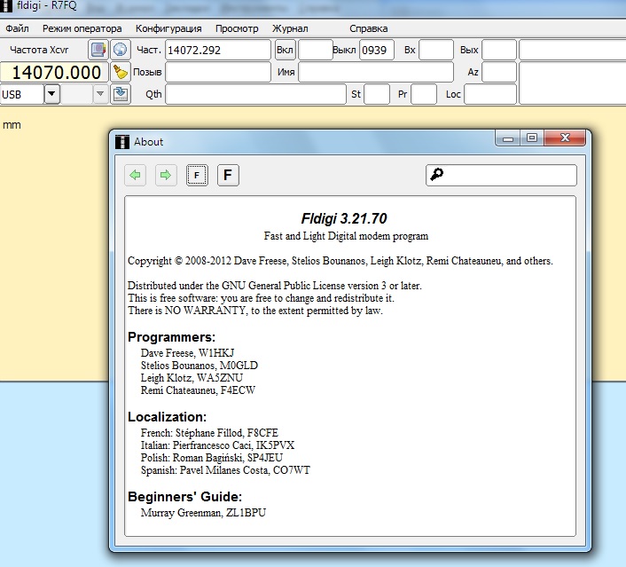626x567 pixels.
Task: Open the Конфигурация menu
Action: tap(168, 28)
